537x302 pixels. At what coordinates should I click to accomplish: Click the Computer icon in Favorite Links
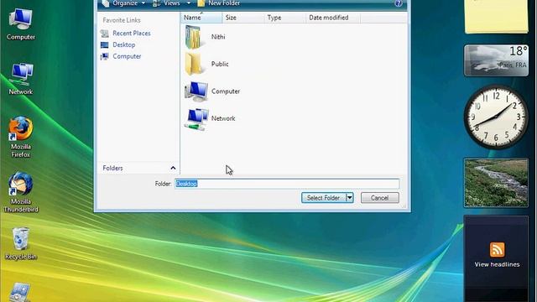tap(104, 56)
